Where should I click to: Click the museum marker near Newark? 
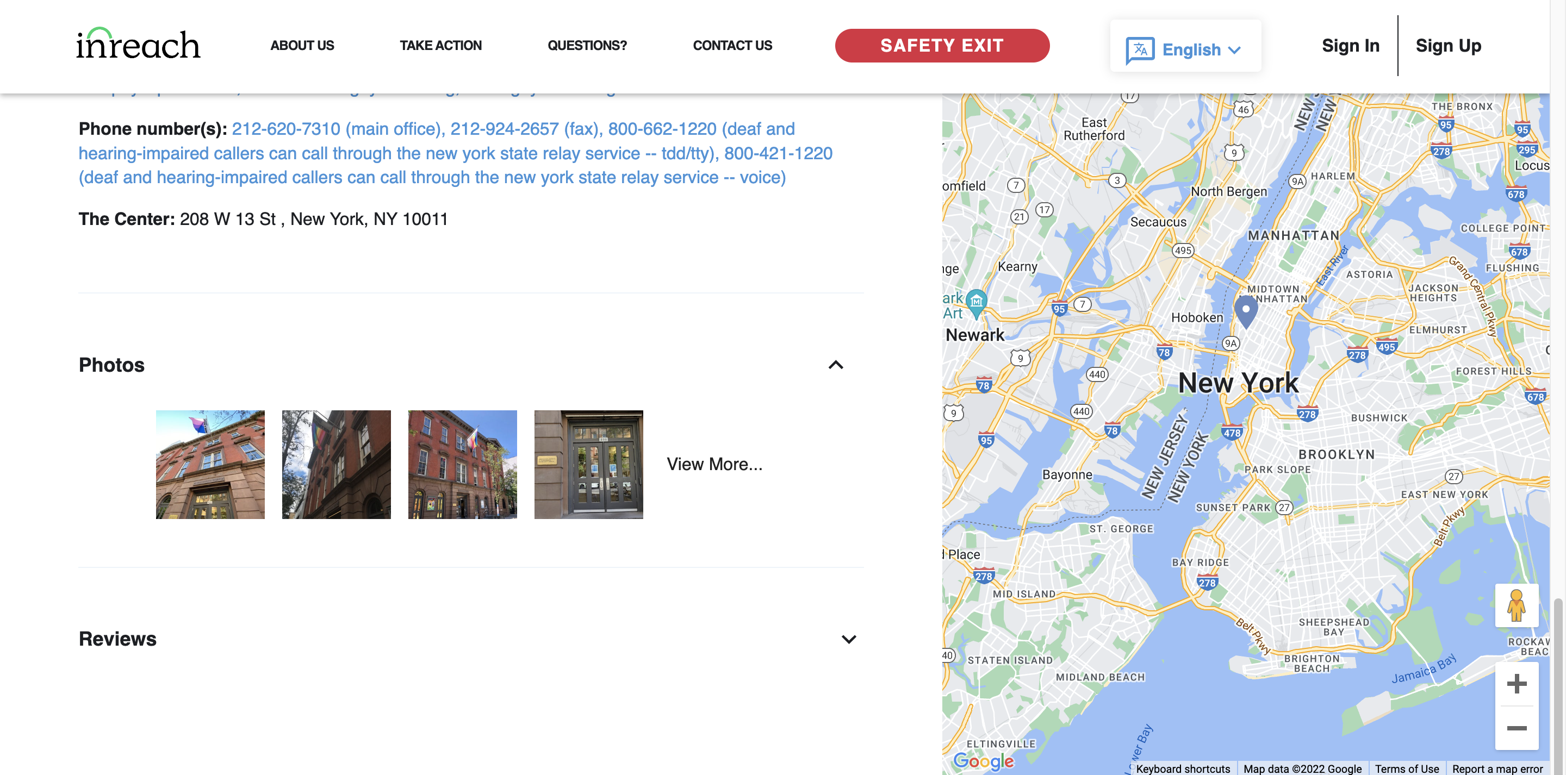tap(977, 303)
